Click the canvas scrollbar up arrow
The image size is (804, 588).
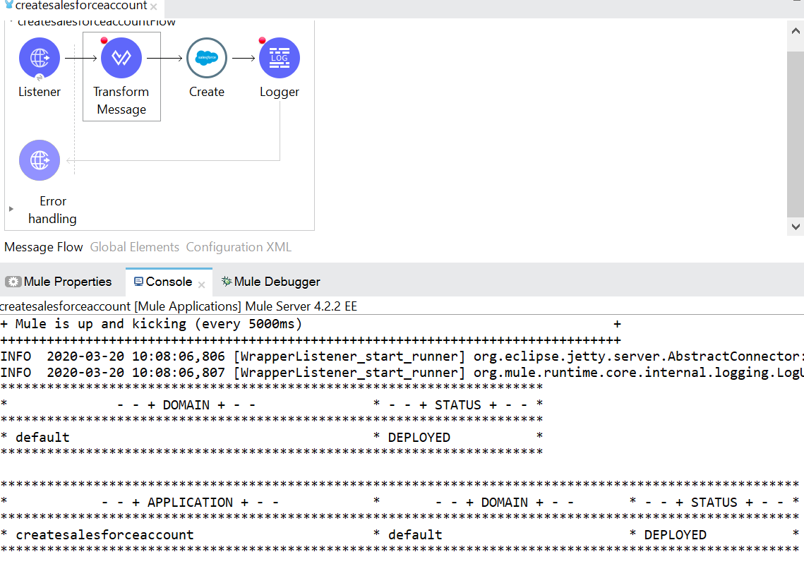pos(796,31)
